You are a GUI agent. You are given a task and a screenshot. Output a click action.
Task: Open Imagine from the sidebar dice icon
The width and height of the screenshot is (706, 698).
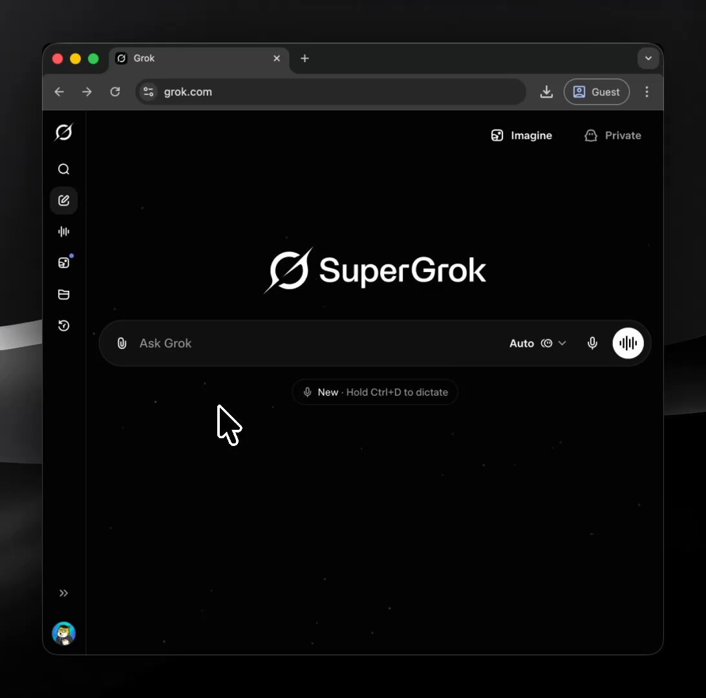click(x=63, y=263)
